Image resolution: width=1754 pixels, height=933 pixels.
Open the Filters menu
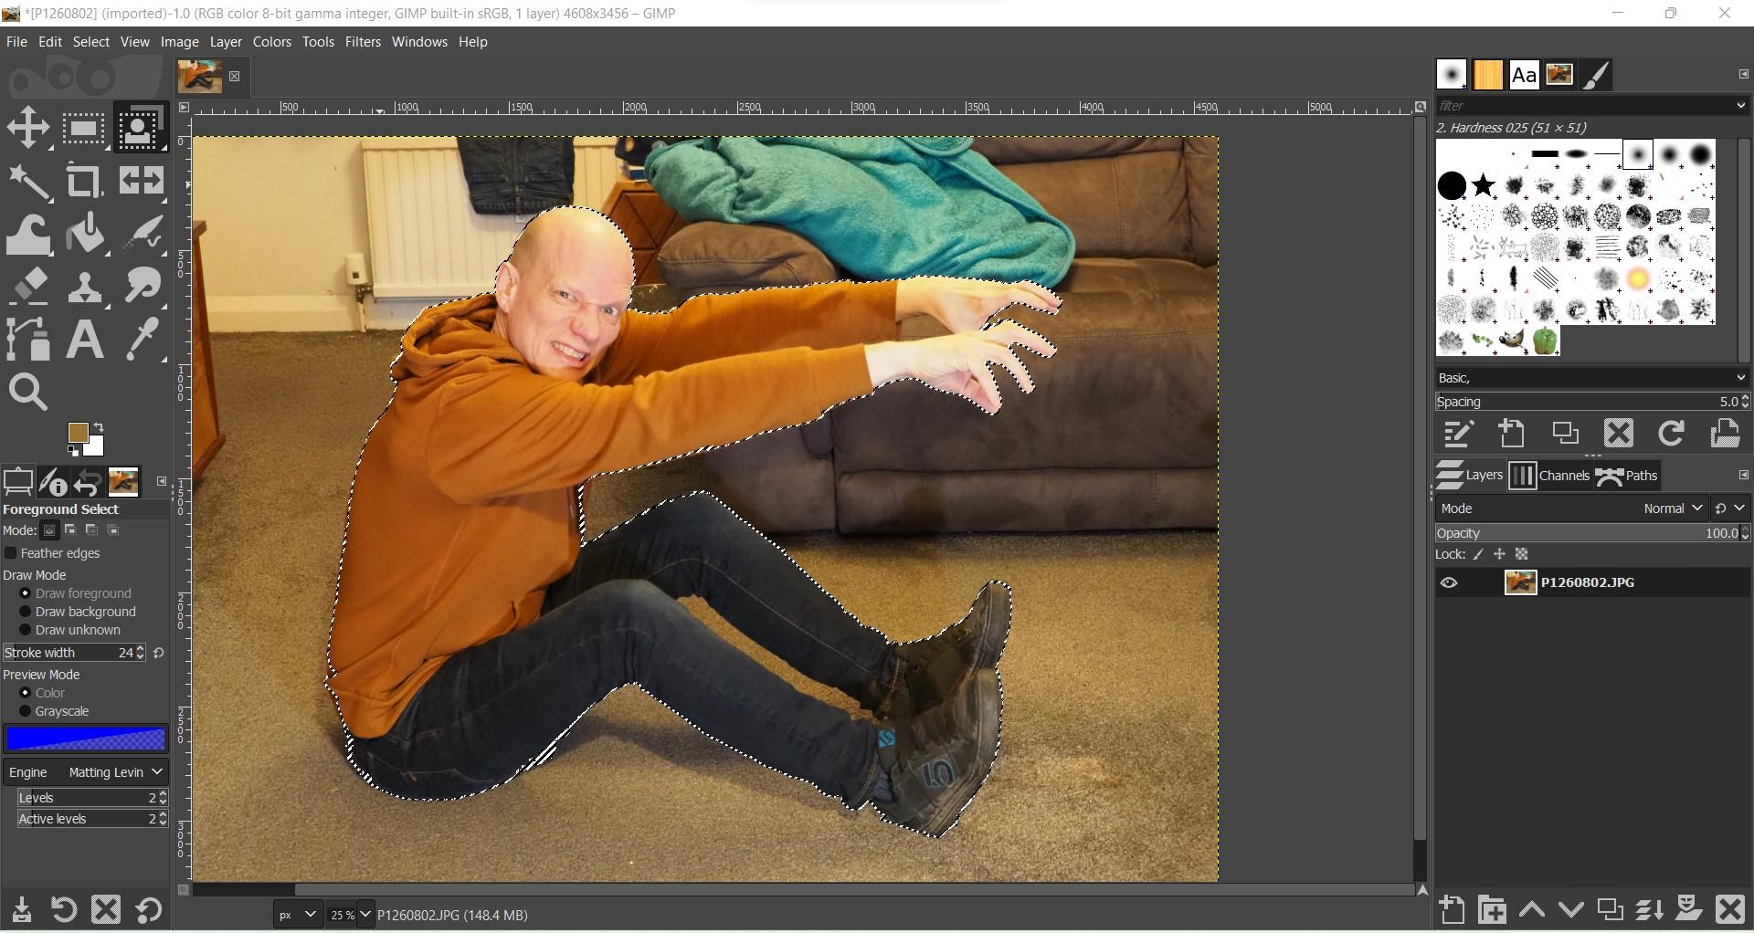click(363, 41)
